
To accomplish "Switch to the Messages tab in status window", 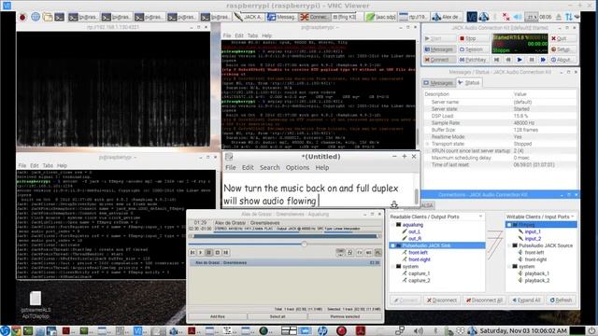I will (x=438, y=83).
